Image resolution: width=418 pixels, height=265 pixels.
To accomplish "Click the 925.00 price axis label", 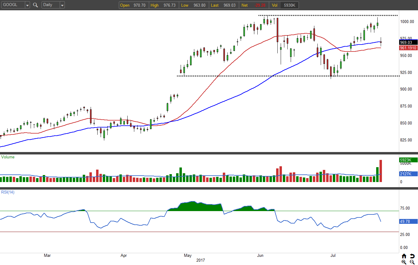I will pos(406,72).
